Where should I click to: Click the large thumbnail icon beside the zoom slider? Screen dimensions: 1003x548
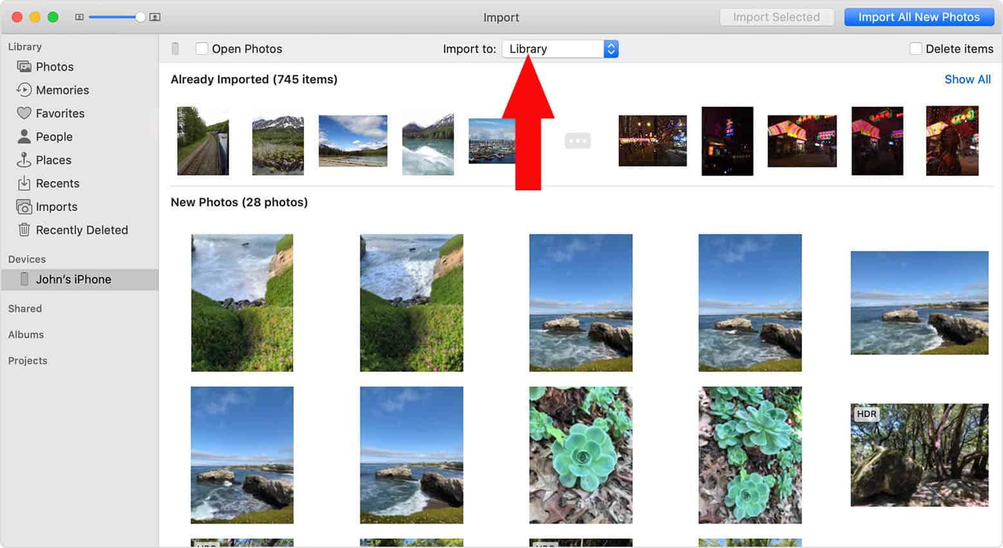coord(155,17)
